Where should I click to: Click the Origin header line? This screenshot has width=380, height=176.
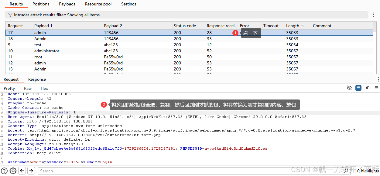(x=50, y=121)
